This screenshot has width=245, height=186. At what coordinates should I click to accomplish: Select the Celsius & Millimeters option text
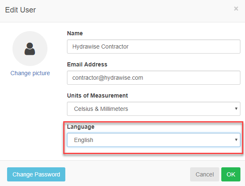point(101,109)
